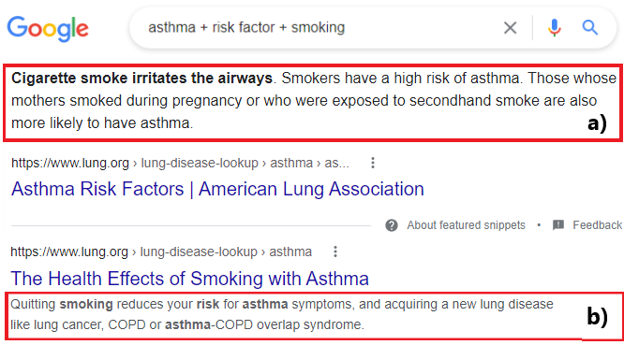Clear the search query with X
Screen dimensions: 624x345
coord(511,28)
